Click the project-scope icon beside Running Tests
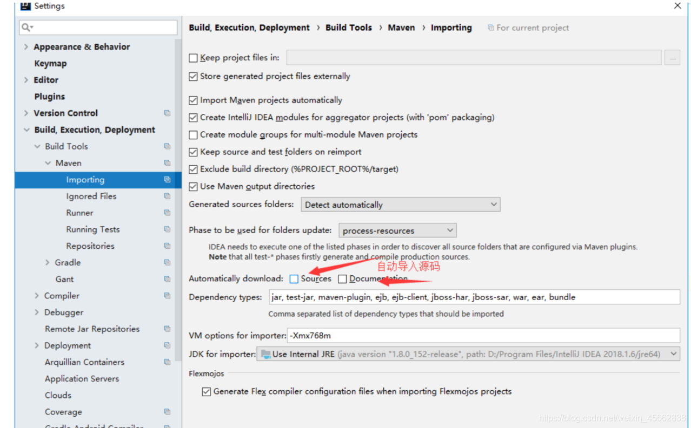Screen dimensions: 691x428 167,229
